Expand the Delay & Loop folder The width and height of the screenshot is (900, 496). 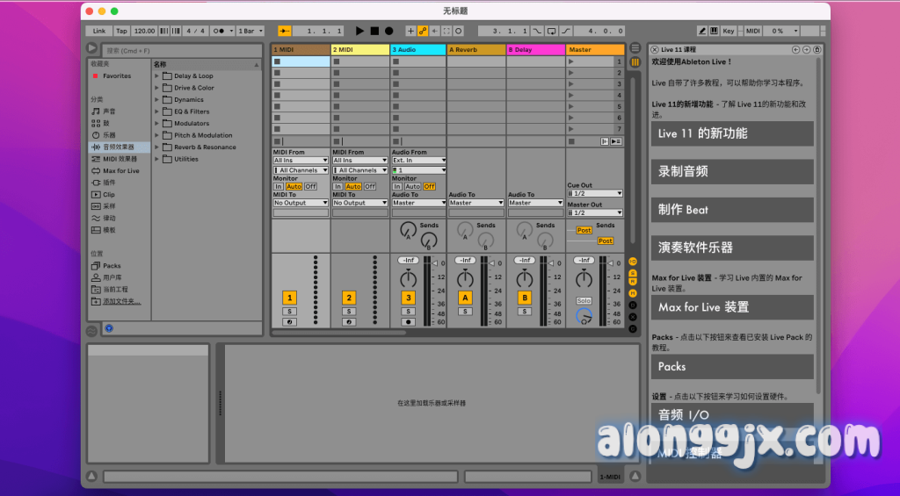coord(157,76)
